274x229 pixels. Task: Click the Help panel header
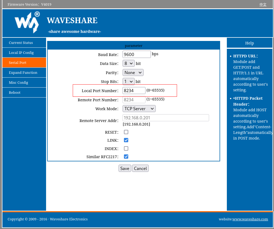coord(249,43)
